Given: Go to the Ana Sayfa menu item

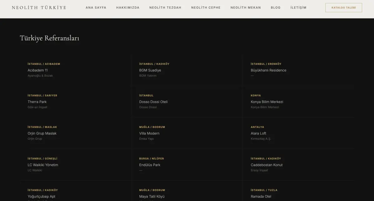Looking at the screenshot, I should pos(96,7).
